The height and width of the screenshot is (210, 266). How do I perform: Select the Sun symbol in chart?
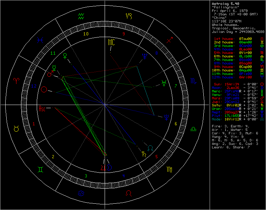44,89
